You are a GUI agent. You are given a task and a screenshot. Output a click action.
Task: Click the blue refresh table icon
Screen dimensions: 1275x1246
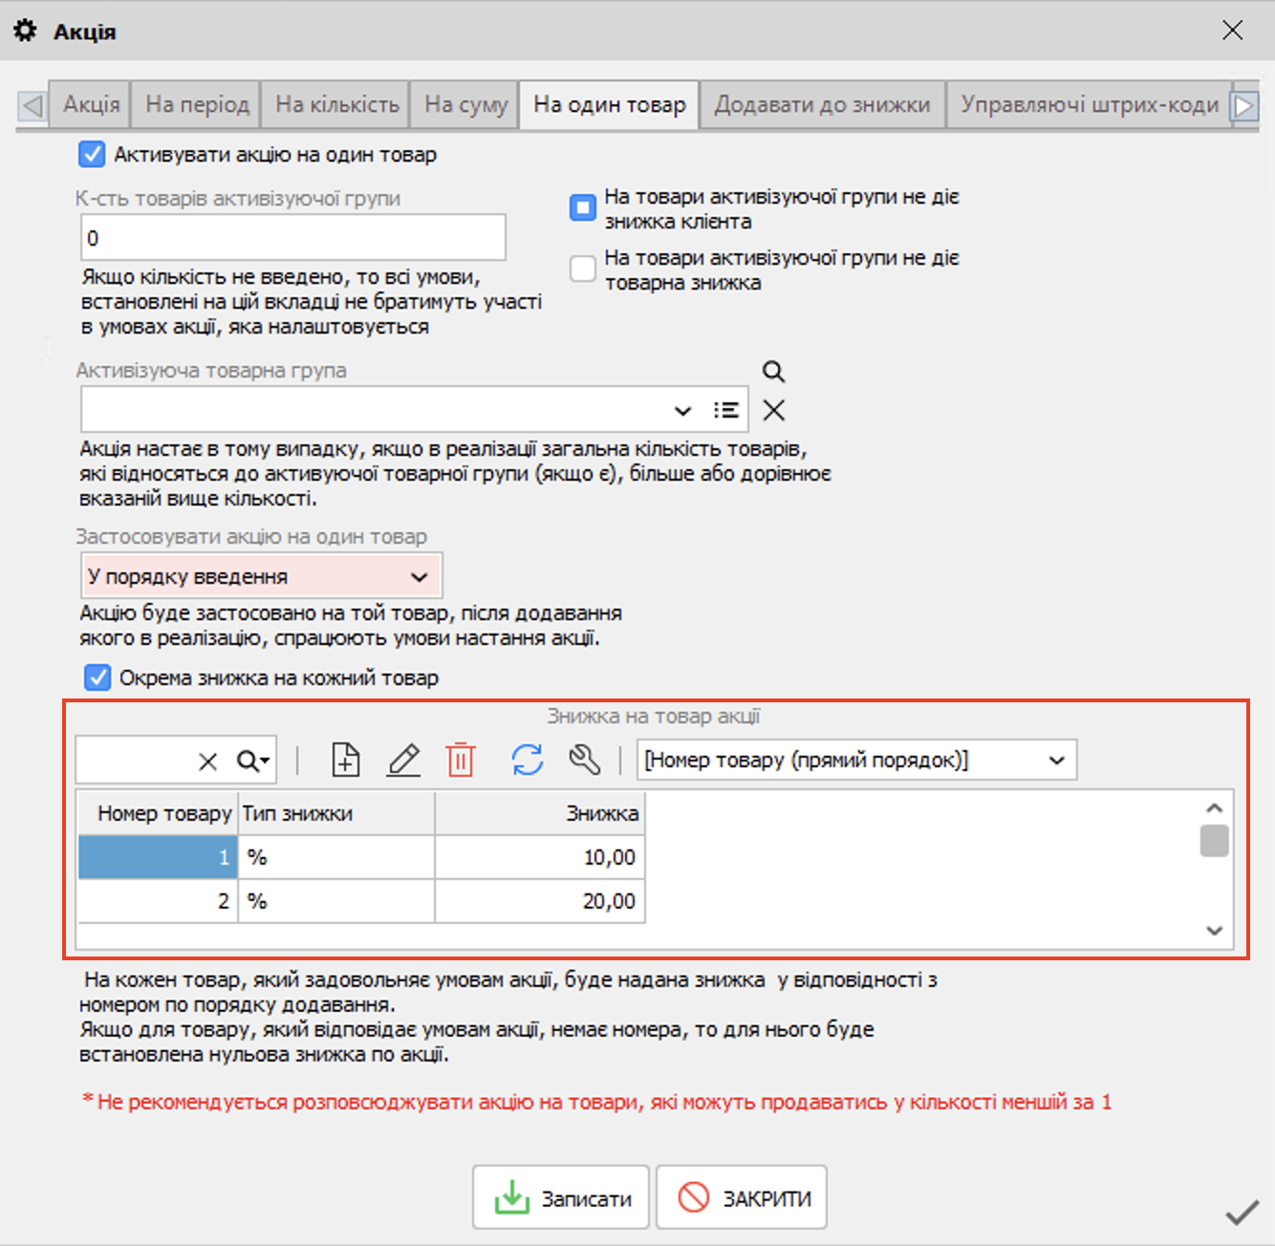pos(527,761)
